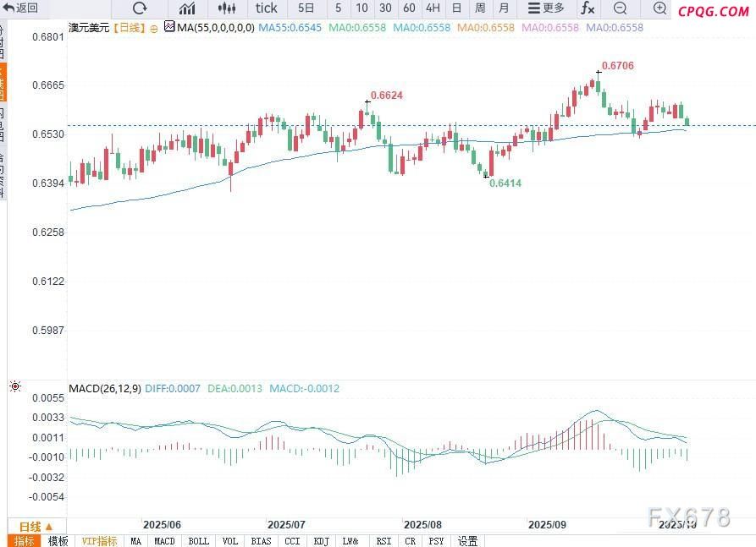Open the 设置 settings button

tap(467, 541)
